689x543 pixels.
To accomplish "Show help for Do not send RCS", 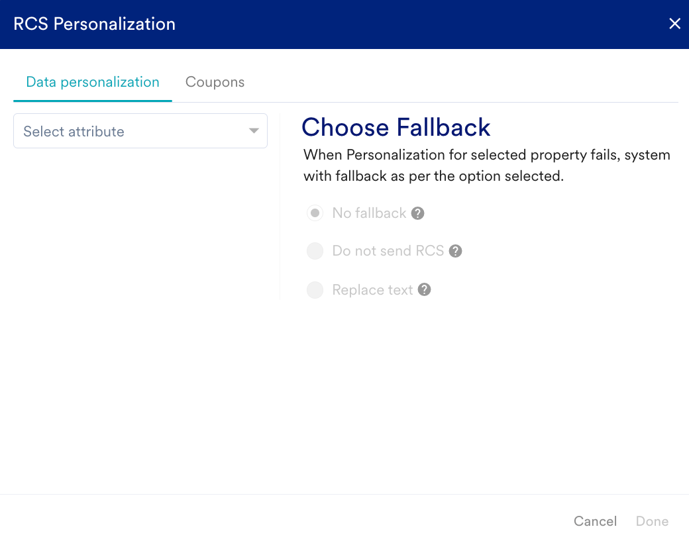I will (x=455, y=252).
